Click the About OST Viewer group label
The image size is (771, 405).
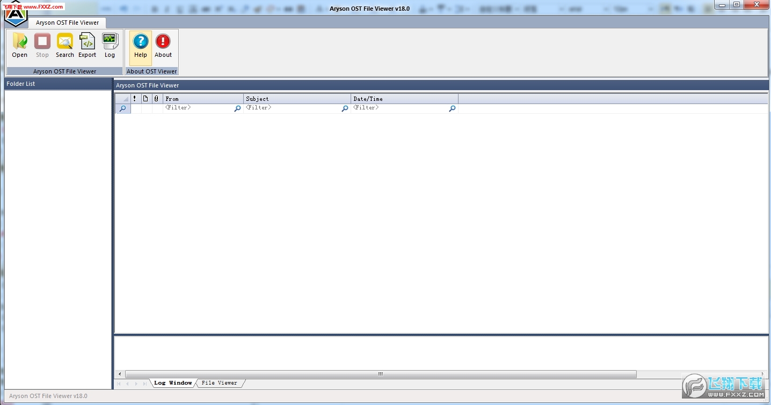[x=152, y=71]
